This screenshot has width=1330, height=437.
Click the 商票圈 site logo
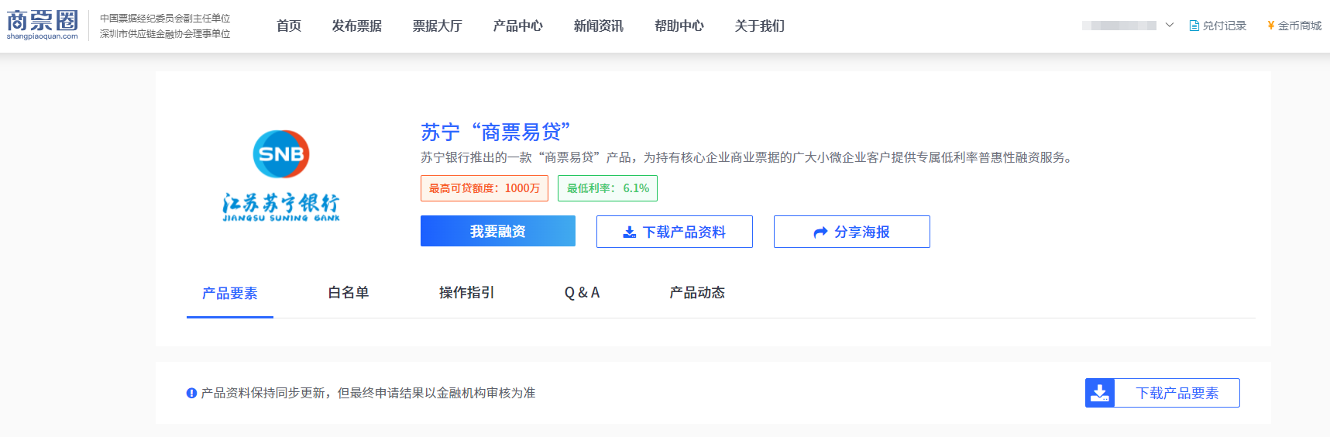pos(43,26)
